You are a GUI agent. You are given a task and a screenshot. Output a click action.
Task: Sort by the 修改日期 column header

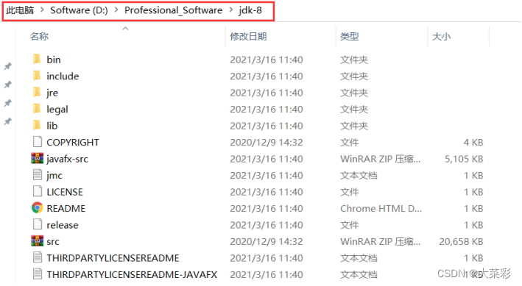(248, 36)
